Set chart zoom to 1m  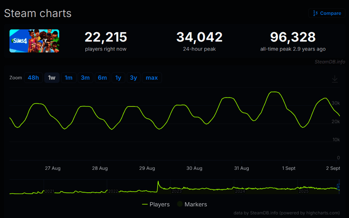68,78
